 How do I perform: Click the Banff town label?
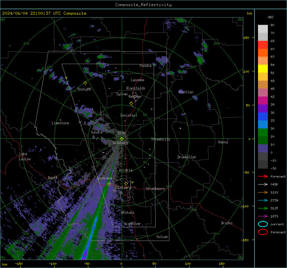(x=53, y=177)
